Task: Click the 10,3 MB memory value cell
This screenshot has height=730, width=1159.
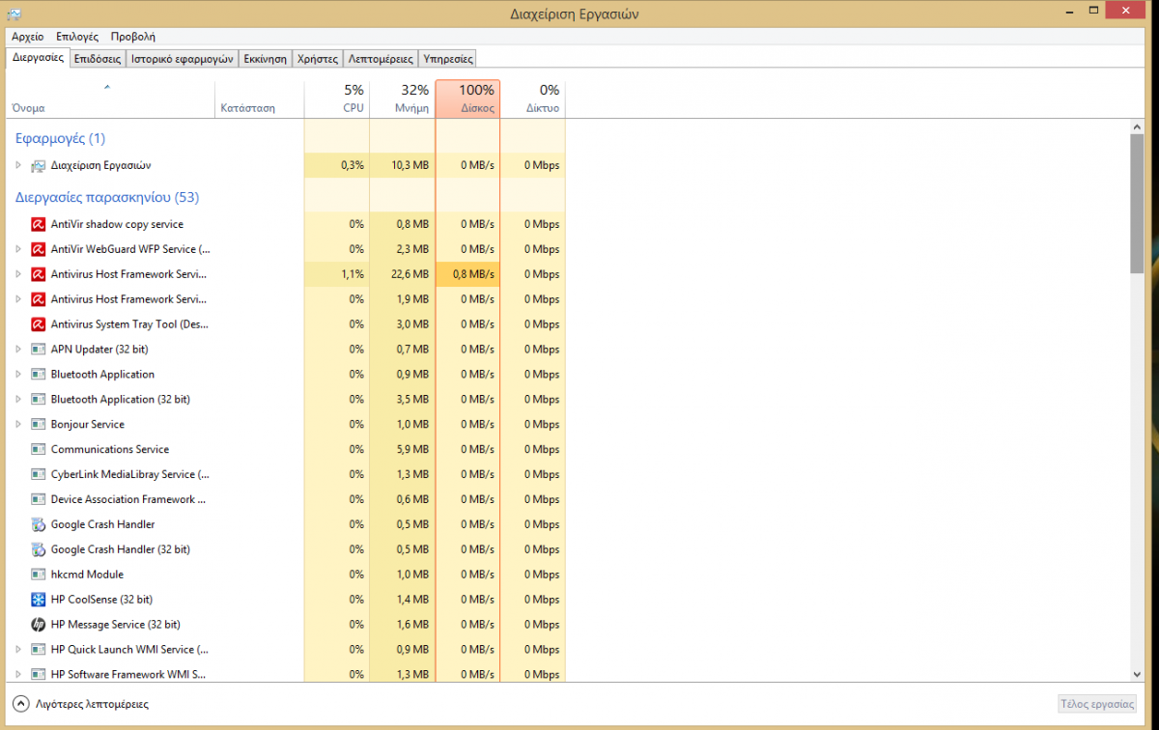Action: pyautogui.click(x=402, y=165)
